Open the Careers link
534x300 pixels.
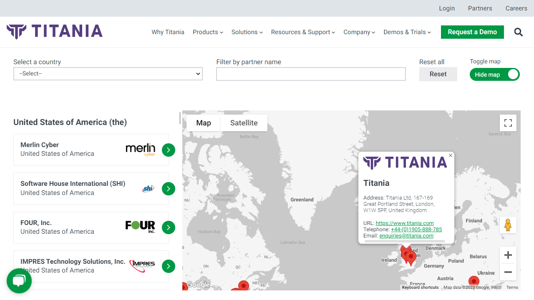[516, 8]
